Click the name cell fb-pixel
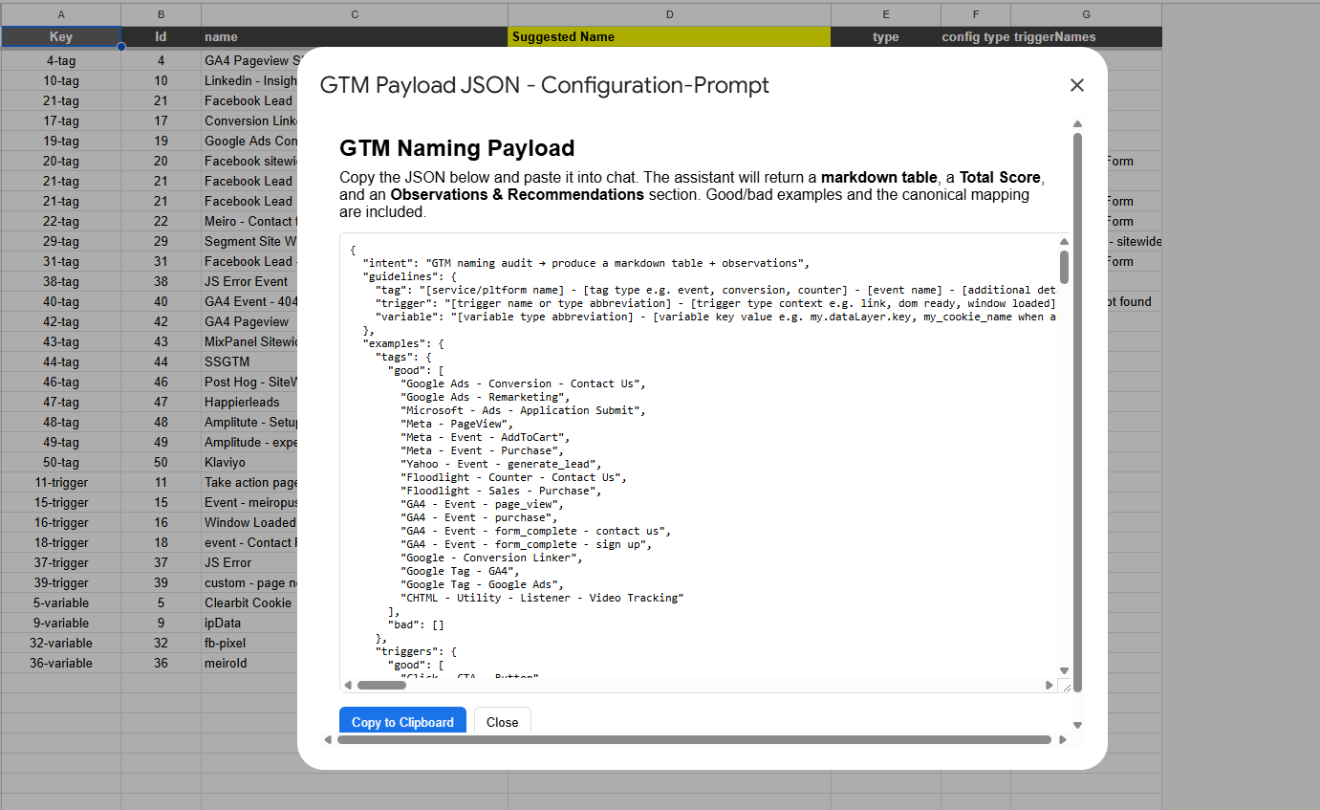1320x810 pixels. (249, 643)
